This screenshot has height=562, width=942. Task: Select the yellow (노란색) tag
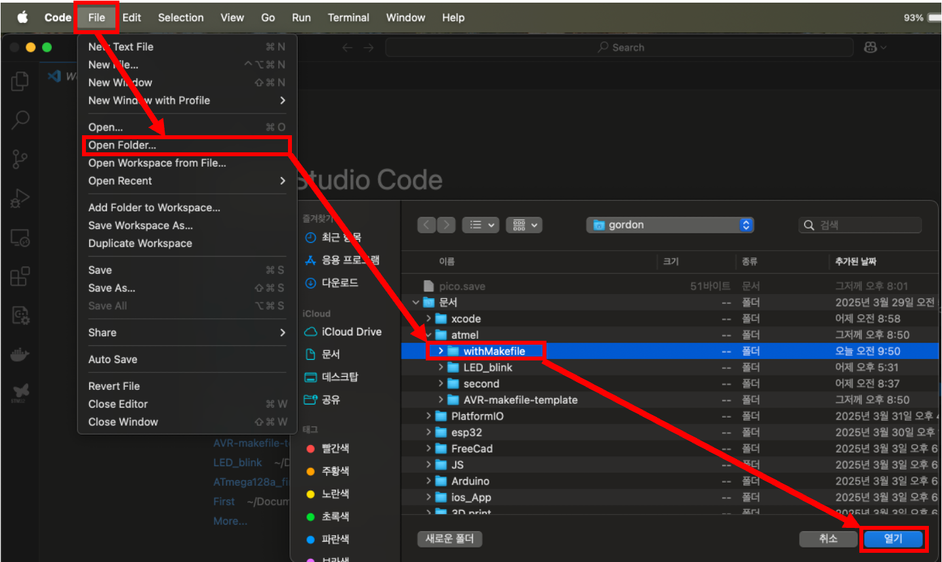(x=328, y=494)
